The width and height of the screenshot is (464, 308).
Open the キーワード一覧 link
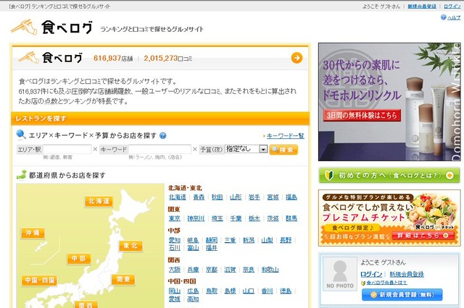click(285, 136)
